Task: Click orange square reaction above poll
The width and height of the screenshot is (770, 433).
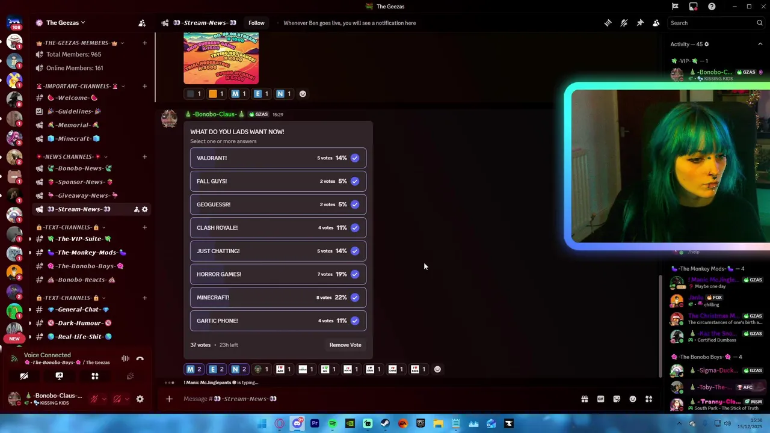Action: (216, 94)
